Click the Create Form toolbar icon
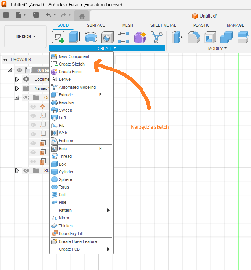Viewport: 251px width, 270px height. (x=140, y=37)
